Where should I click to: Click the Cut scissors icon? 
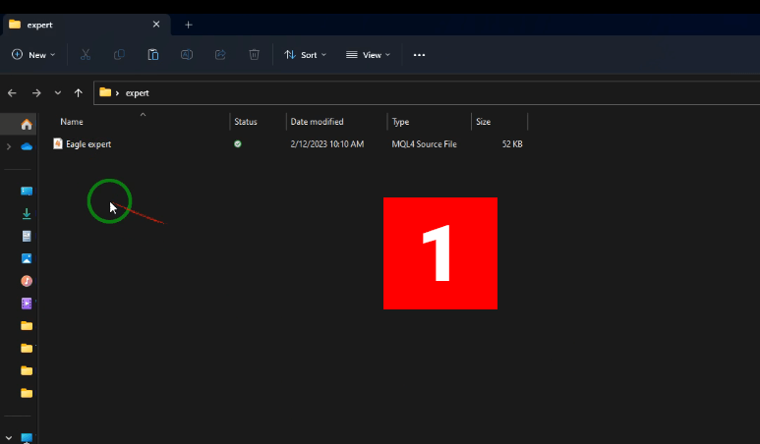86,55
